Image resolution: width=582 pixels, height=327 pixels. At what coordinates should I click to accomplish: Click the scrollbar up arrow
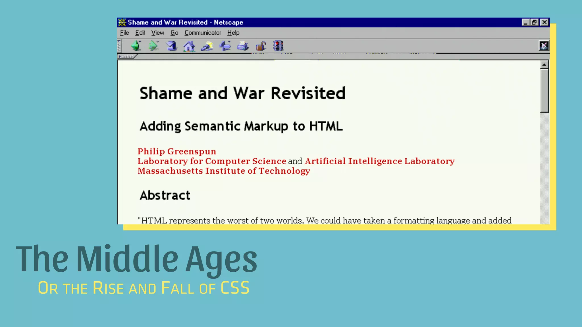544,65
